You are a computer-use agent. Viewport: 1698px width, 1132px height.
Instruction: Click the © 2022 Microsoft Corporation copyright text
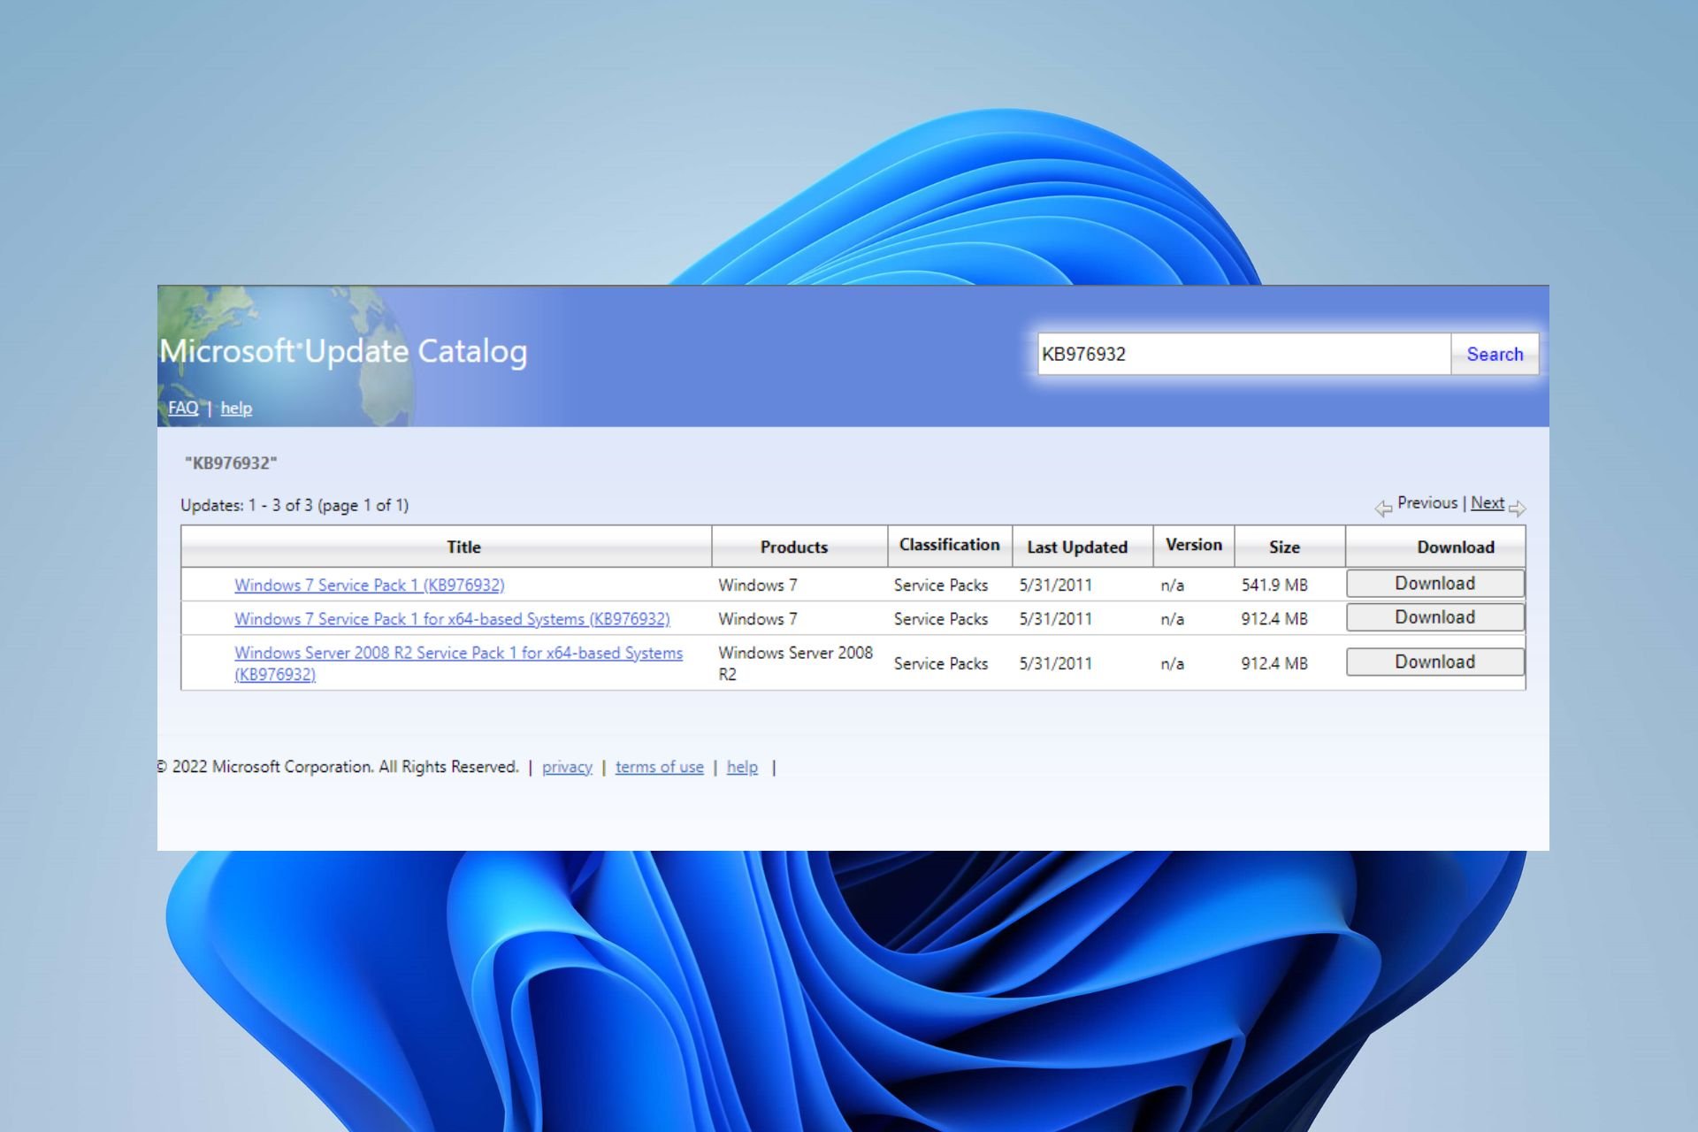pos(338,767)
